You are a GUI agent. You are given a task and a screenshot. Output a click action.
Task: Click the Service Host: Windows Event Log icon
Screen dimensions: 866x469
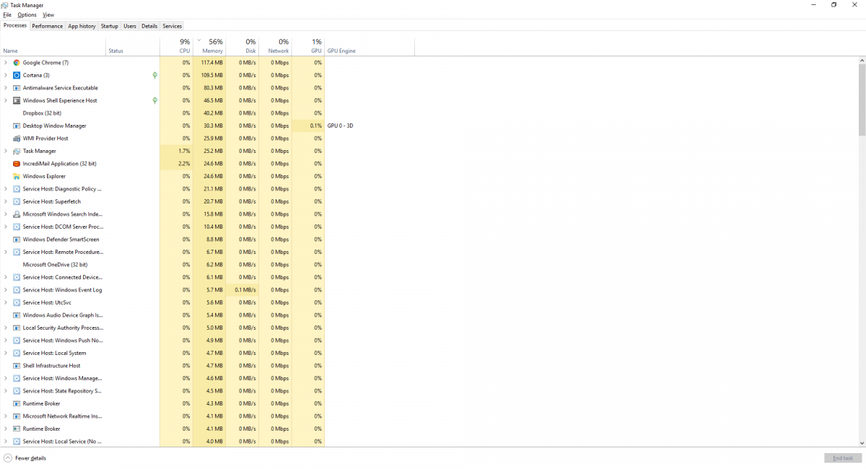point(17,290)
